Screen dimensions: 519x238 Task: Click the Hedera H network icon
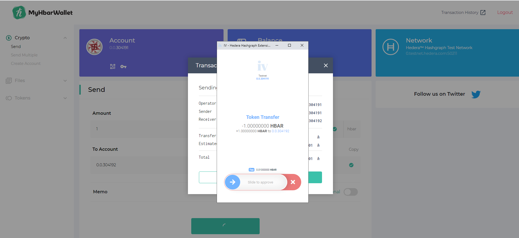click(x=391, y=47)
